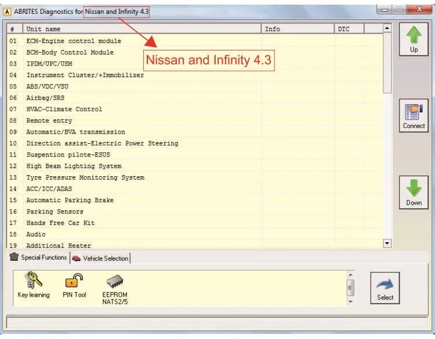Close the ABRITES Diagnostics window
Viewport: 435px width, 339px height.
(419, 9)
